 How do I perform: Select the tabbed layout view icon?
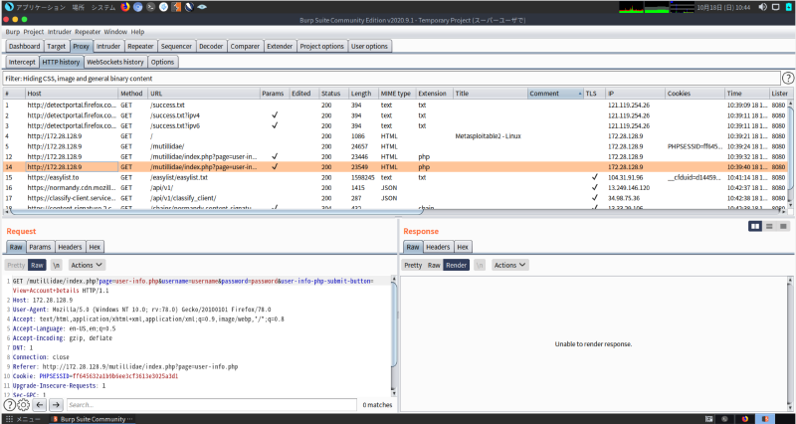785,227
